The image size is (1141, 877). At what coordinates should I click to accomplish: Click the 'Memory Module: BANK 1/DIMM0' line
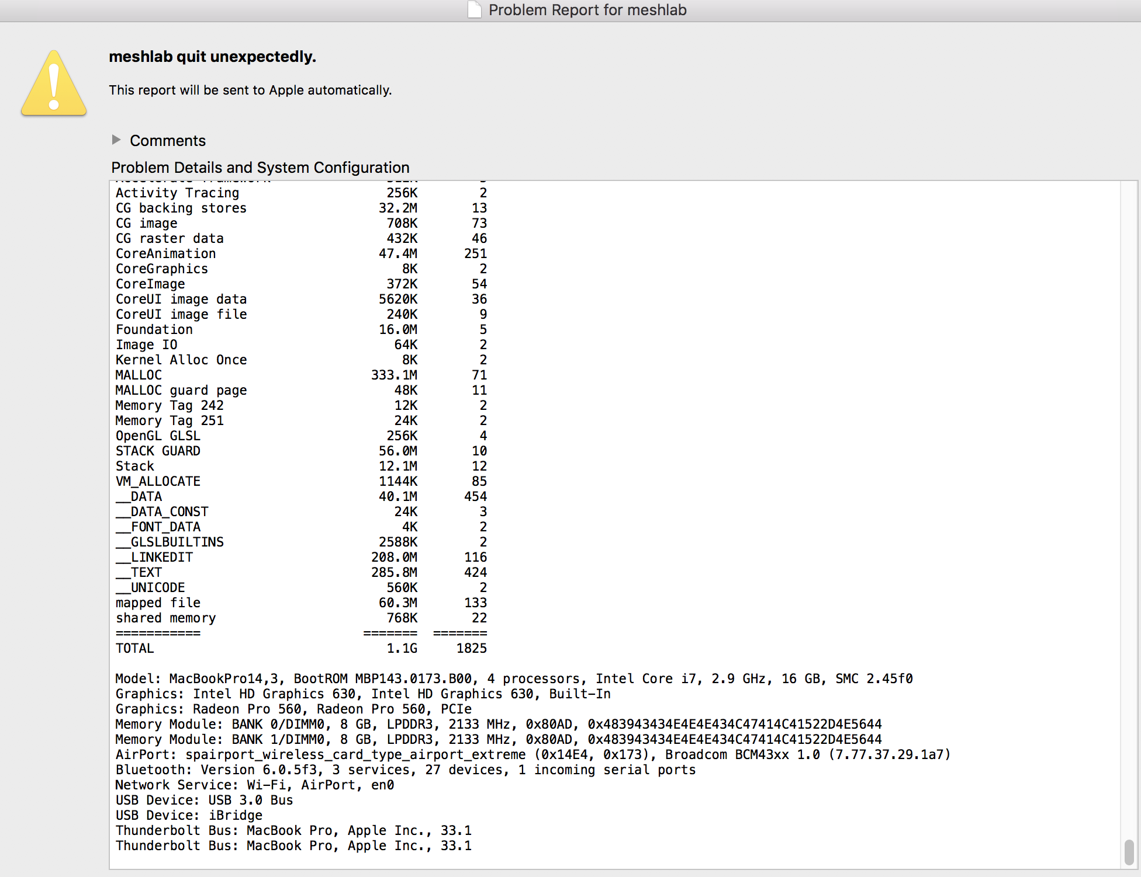tap(499, 739)
